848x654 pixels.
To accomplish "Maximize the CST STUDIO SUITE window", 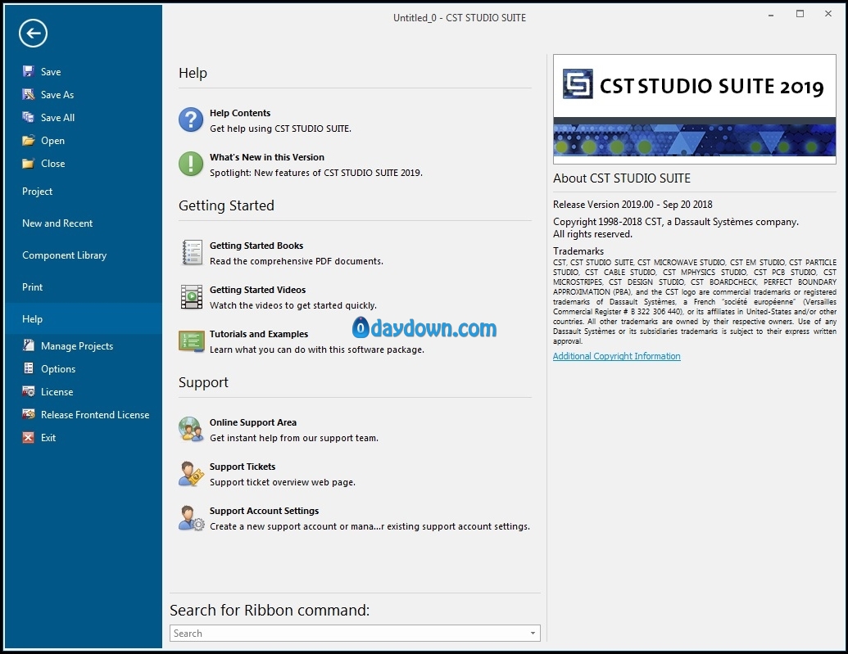I will click(800, 14).
